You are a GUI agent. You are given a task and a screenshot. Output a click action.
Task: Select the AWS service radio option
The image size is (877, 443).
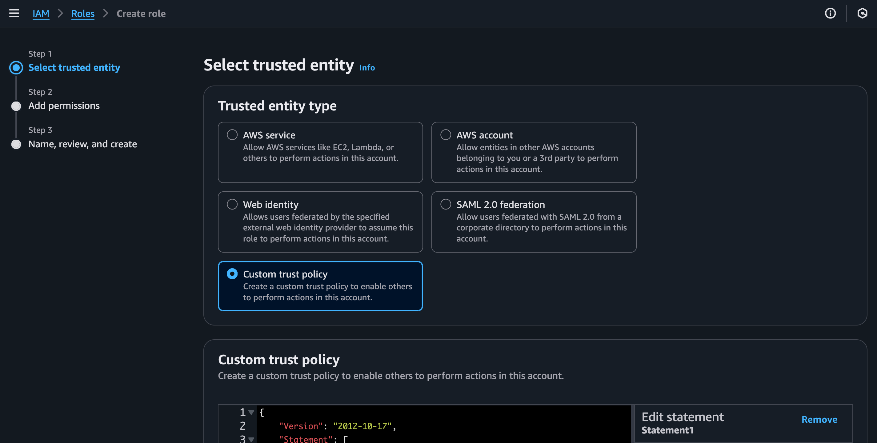pos(232,135)
